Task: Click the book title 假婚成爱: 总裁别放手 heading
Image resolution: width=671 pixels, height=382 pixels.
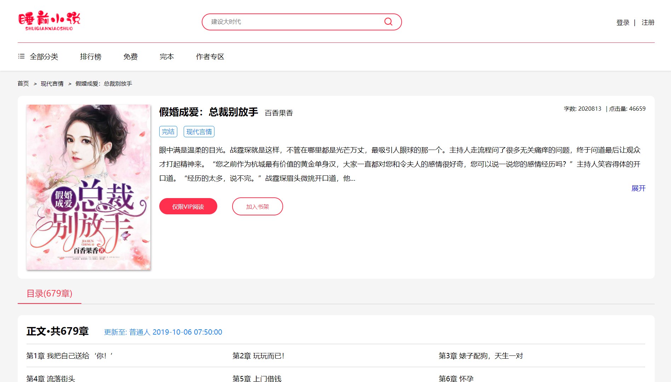Action: 208,112
